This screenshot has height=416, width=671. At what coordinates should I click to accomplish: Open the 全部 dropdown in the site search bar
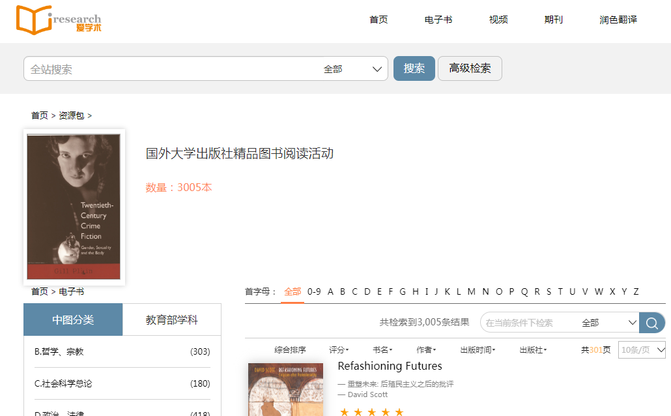(x=352, y=69)
